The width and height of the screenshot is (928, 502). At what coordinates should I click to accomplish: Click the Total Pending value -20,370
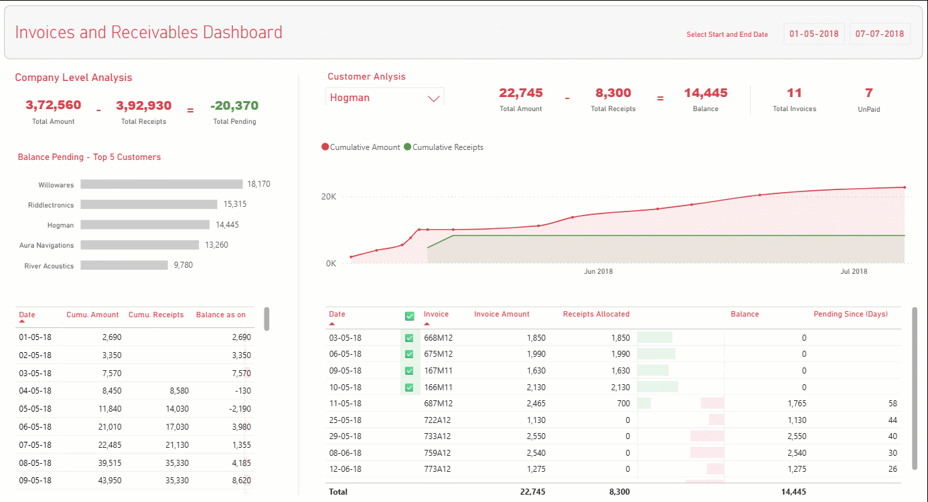(x=234, y=106)
